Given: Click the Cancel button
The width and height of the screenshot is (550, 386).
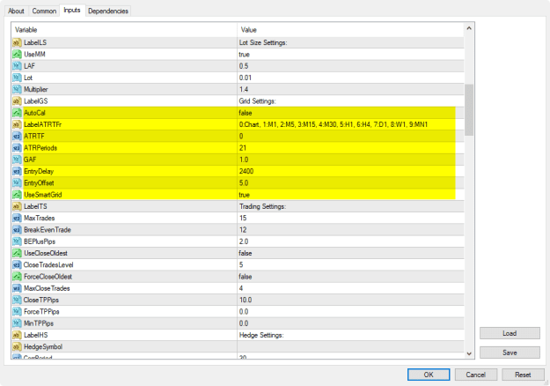Looking at the screenshot, I should point(475,375).
